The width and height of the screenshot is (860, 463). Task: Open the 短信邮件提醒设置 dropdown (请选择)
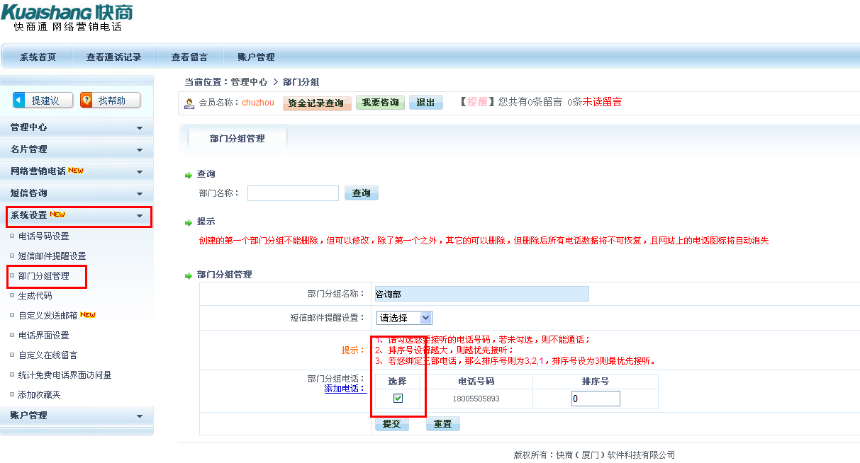[x=403, y=318]
